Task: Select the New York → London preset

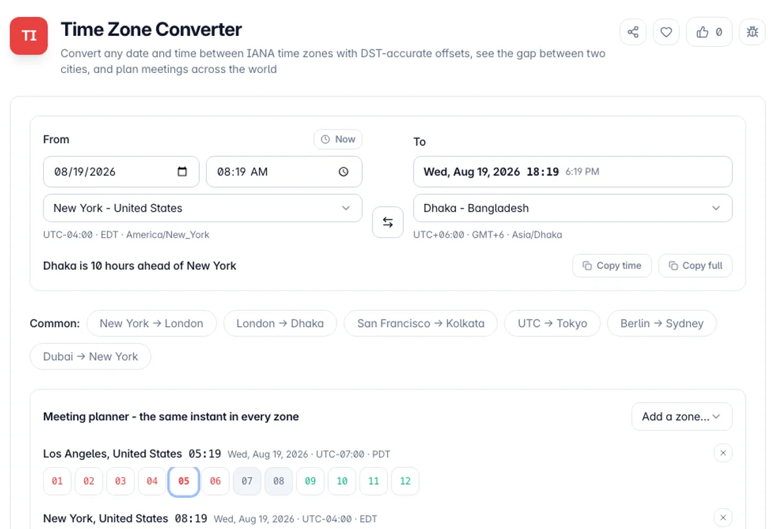Action: pos(151,323)
